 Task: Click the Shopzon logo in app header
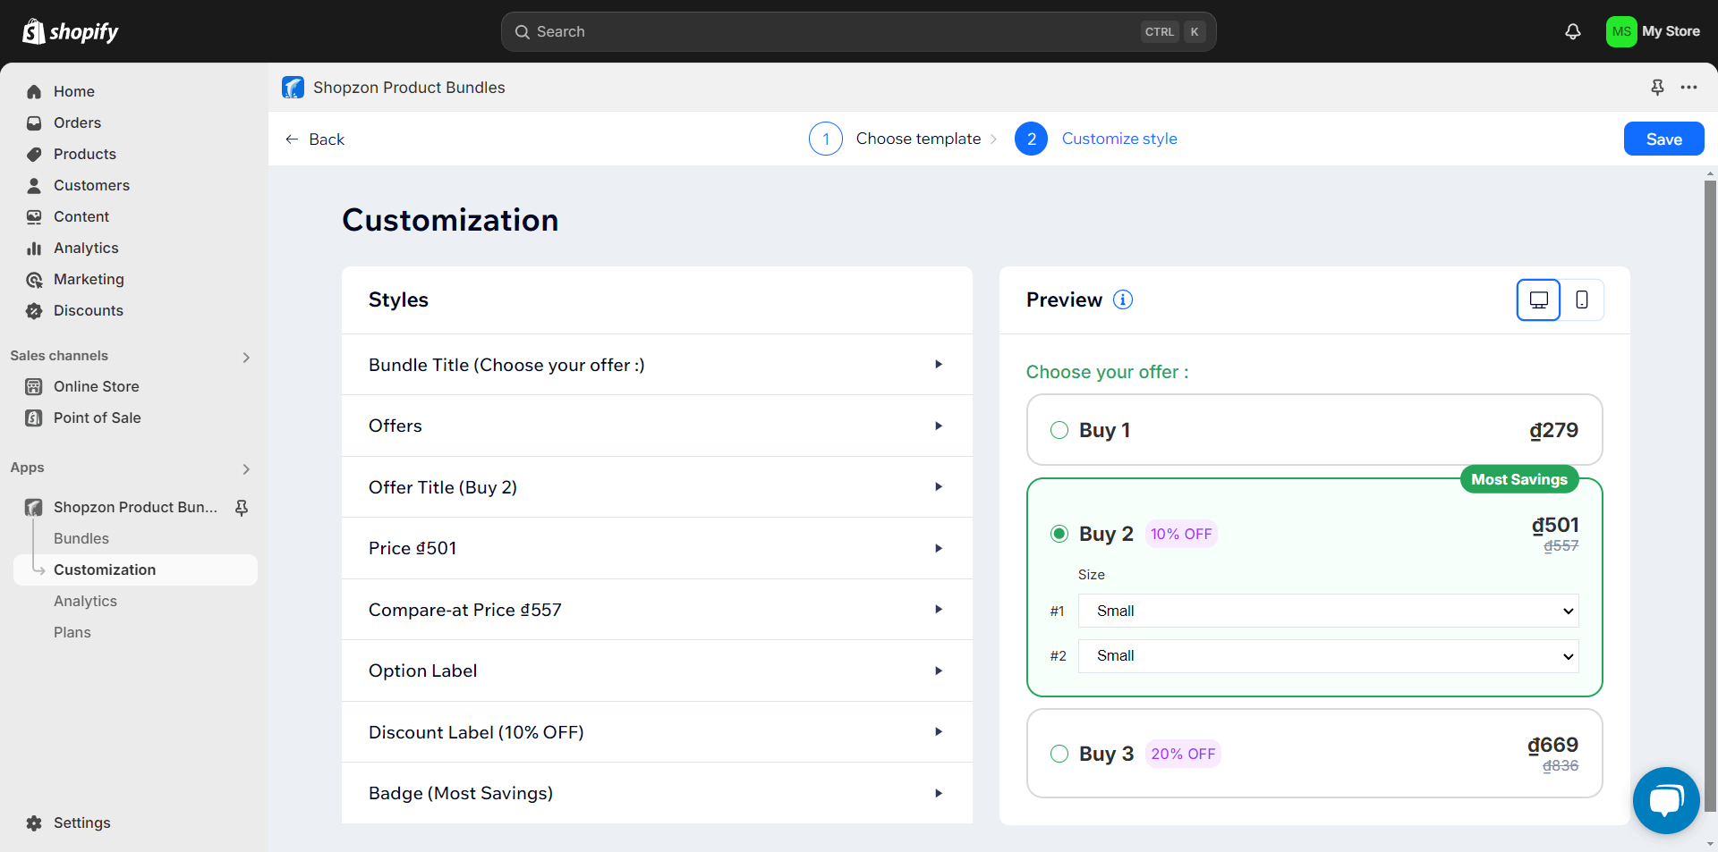click(x=293, y=87)
